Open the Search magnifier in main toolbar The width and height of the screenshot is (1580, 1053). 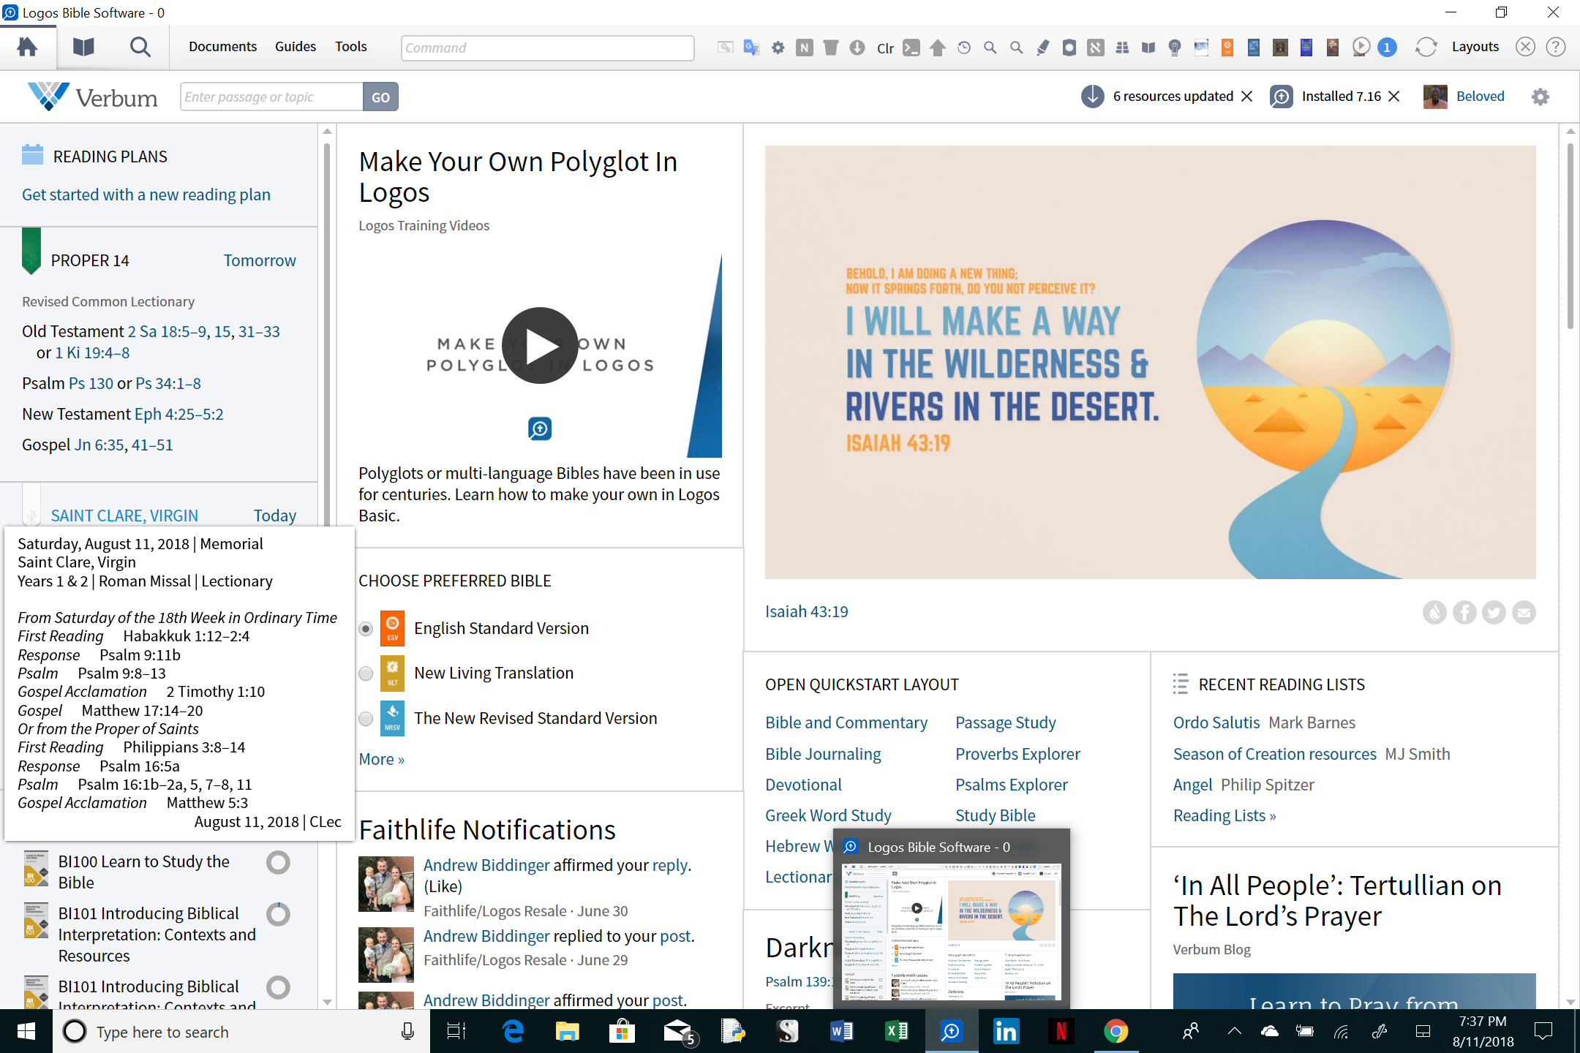click(x=140, y=48)
